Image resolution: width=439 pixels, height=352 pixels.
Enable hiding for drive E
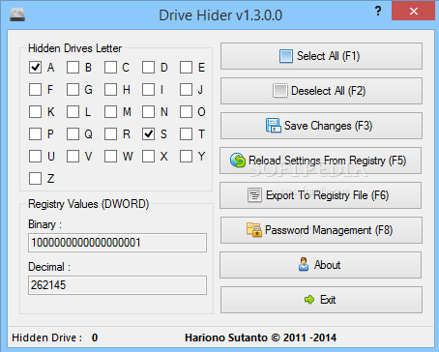pyautogui.click(x=186, y=68)
